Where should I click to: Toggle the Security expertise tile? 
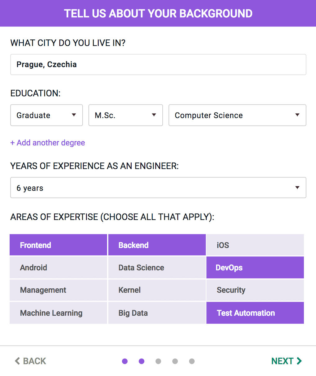pyautogui.click(x=255, y=290)
